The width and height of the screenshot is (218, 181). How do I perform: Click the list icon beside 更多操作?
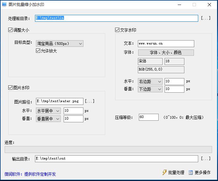point(191,173)
